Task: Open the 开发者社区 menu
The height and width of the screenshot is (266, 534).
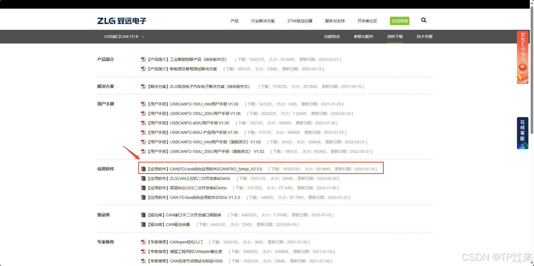Action: tap(367, 21)
